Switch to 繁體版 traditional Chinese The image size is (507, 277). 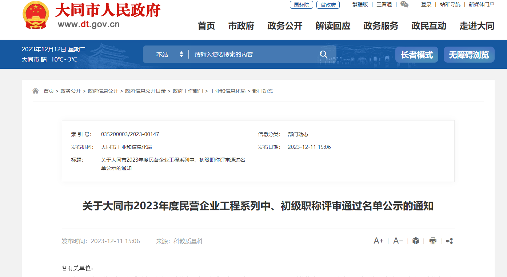[x=360, y=4]
